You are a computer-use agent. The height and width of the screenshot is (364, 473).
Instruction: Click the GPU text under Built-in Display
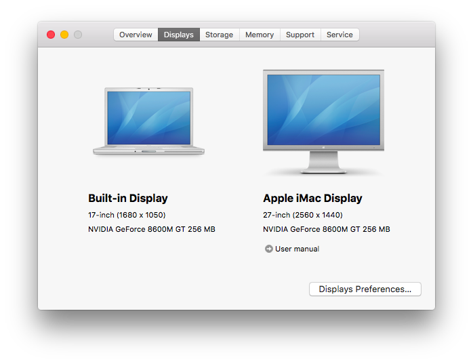pos(152,229)
